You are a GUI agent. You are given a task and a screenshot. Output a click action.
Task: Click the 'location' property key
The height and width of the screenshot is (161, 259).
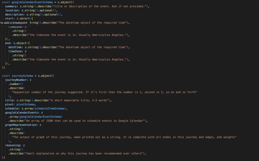tap(12, 10)
